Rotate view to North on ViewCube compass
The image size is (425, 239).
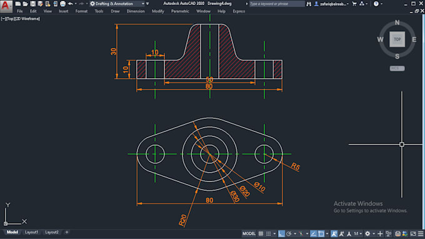[x=397, y=23]
